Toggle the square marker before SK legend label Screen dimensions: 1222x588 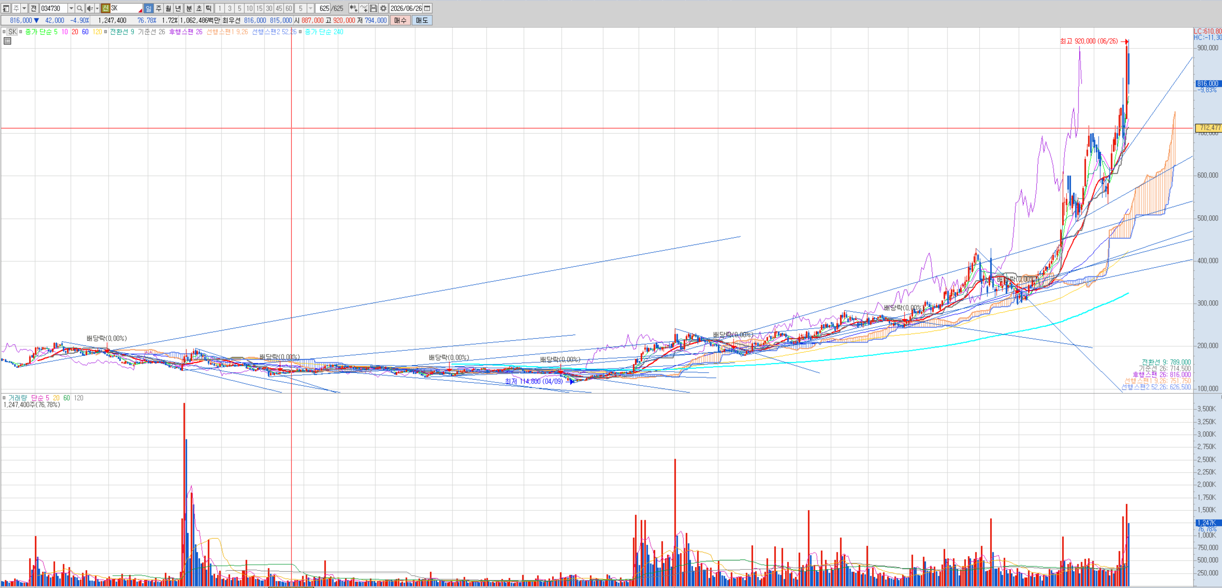coord(4,32)
